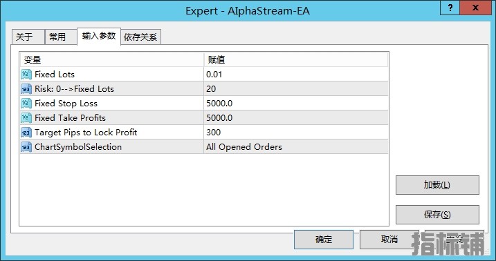This screenshot has width=496, height=261.
Task: Switch to the 常用 tab
Action: coord(61,37)
